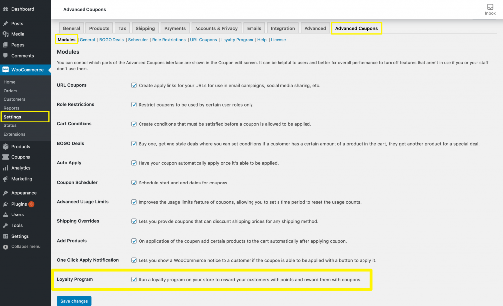Click the Plugins update count badge
Viewport: 503px width, 306px height.
tap(31, 204)
